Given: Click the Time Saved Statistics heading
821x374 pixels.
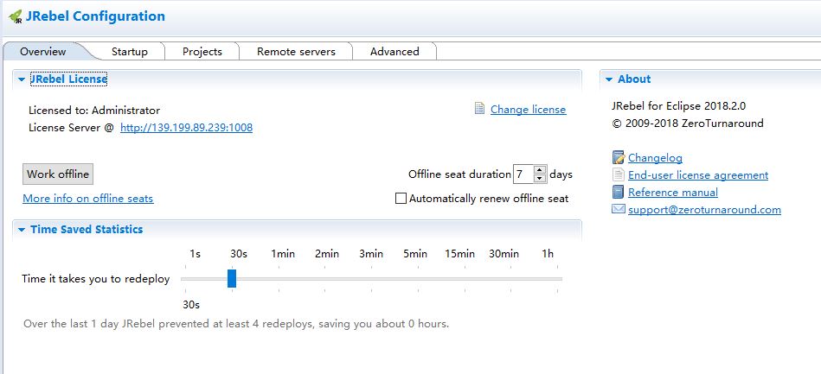Looking at the screenshot, I should click(87, 229).
